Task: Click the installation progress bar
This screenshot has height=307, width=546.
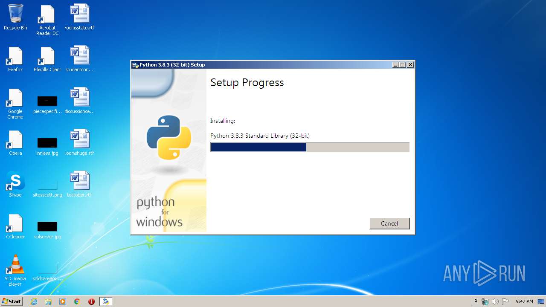Action: (310, 147)
